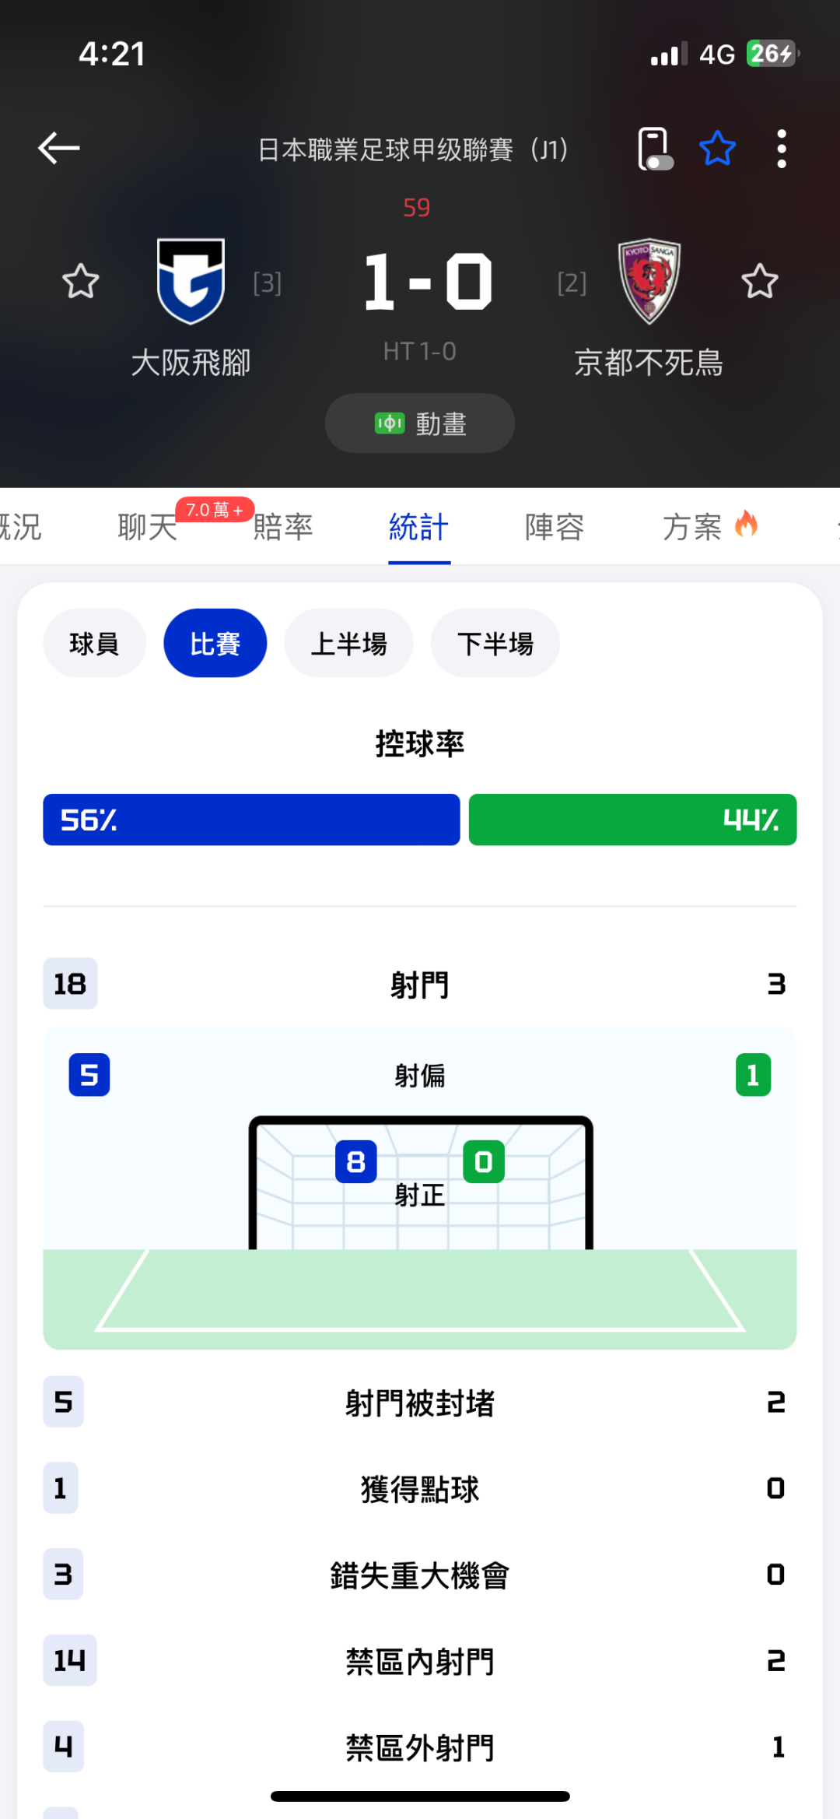Select the 球員 stats filter
The height and width of the screenshot is (1819, 840).
pos(94,644)
